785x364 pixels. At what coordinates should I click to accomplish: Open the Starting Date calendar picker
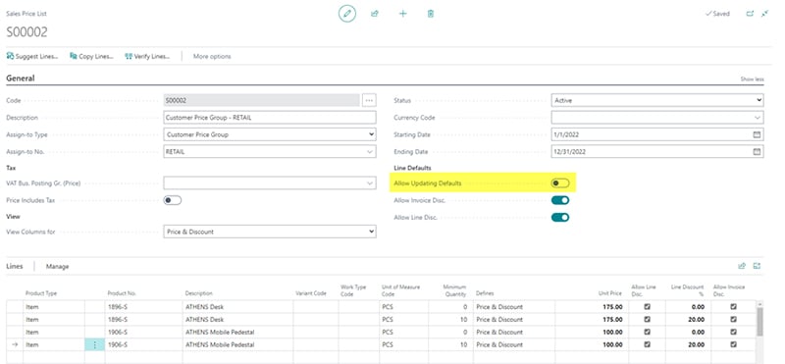point(757,134)
